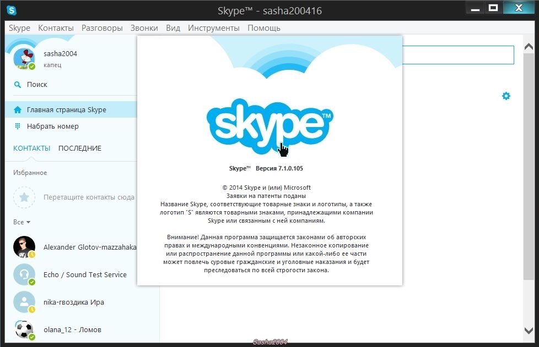539x347 pixels.
Task: Open nika-гвоздика Ира contact avatar
Action: (x=24, y=302)
